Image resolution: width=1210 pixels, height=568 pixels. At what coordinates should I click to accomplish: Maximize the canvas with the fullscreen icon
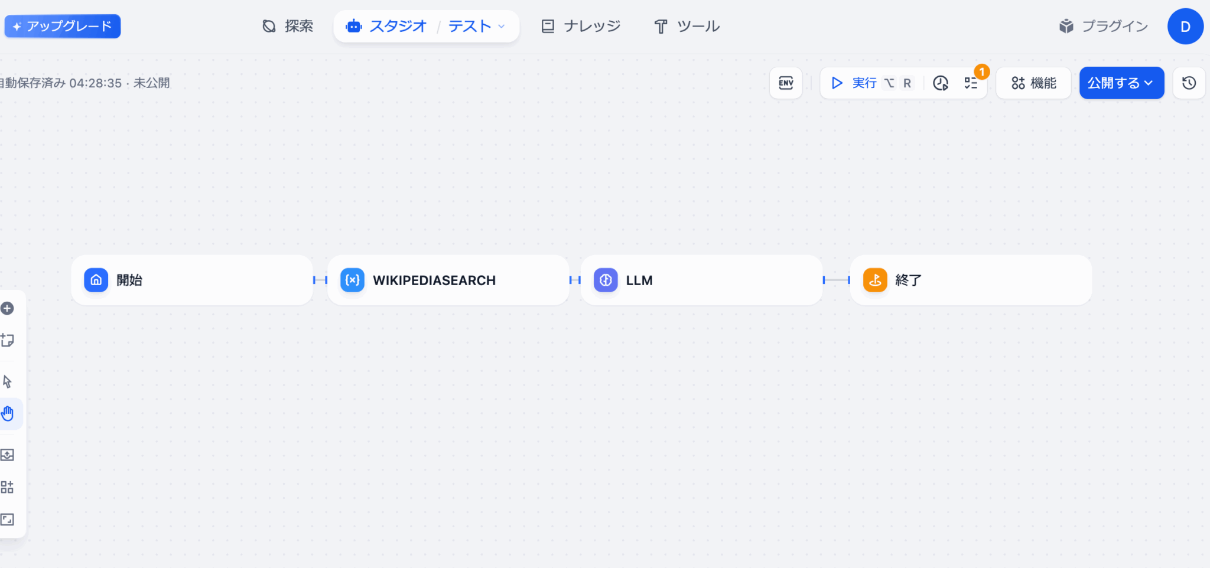click(x=8, y=520)
